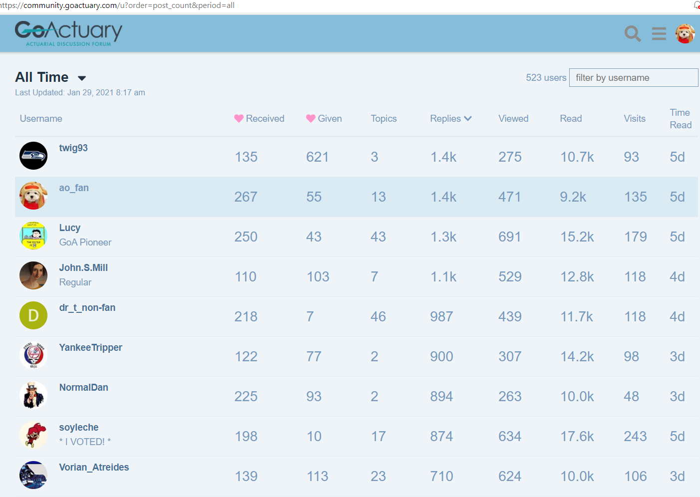The height and width of the screenshot is (497, 700).
Task: Open dr_t_non-fan's letter D avatar
Action: point(33,315)
